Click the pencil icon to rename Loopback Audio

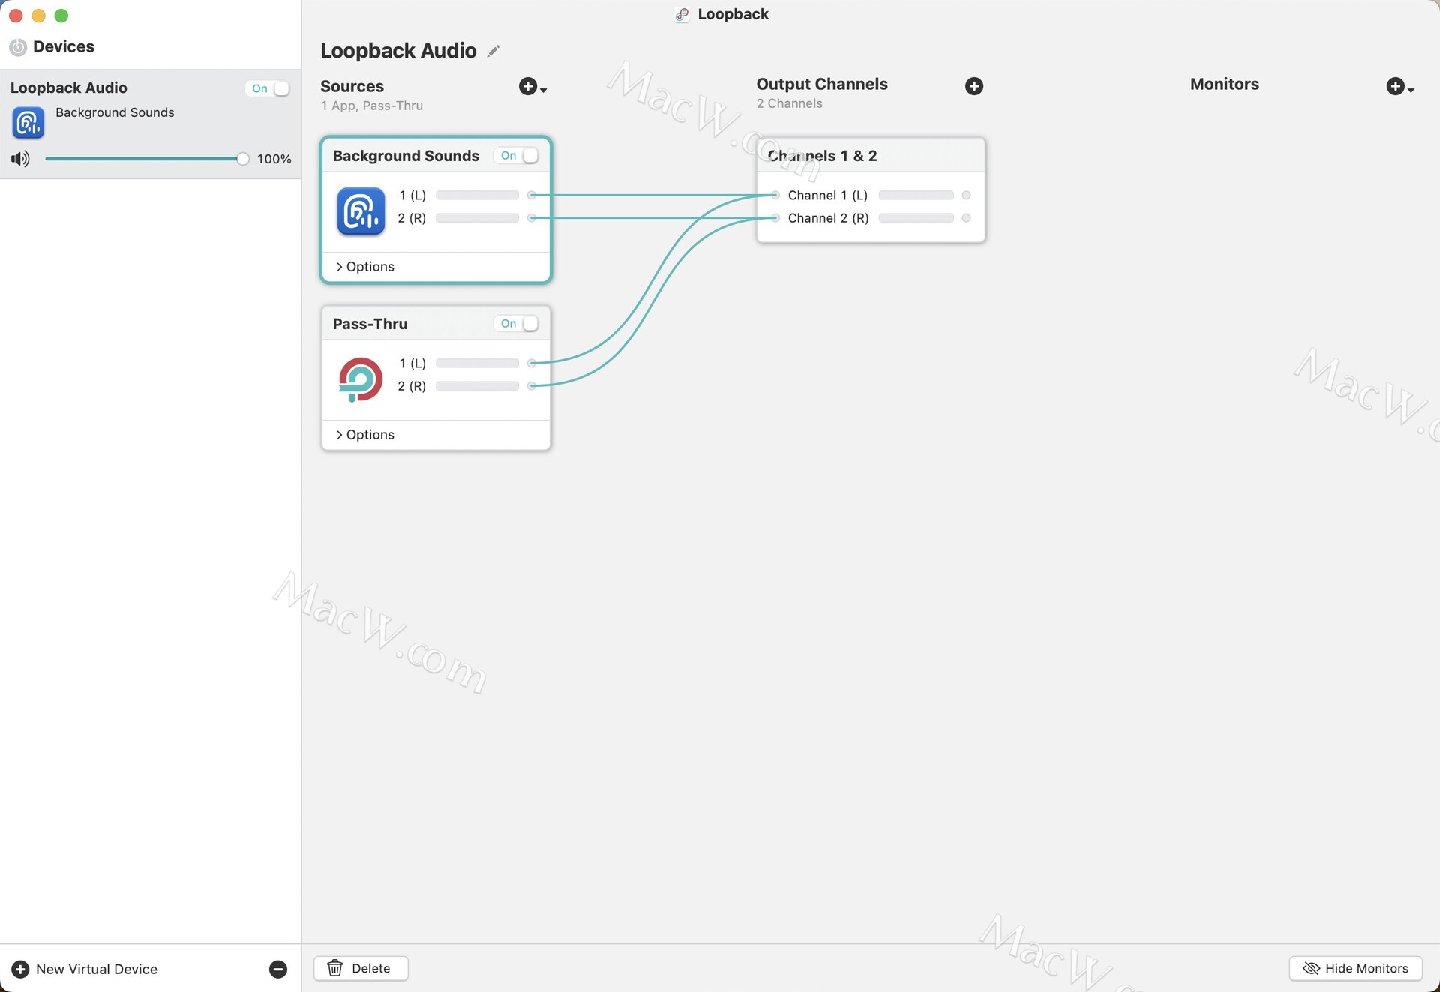pyautogui.click(x=493, y=51)
